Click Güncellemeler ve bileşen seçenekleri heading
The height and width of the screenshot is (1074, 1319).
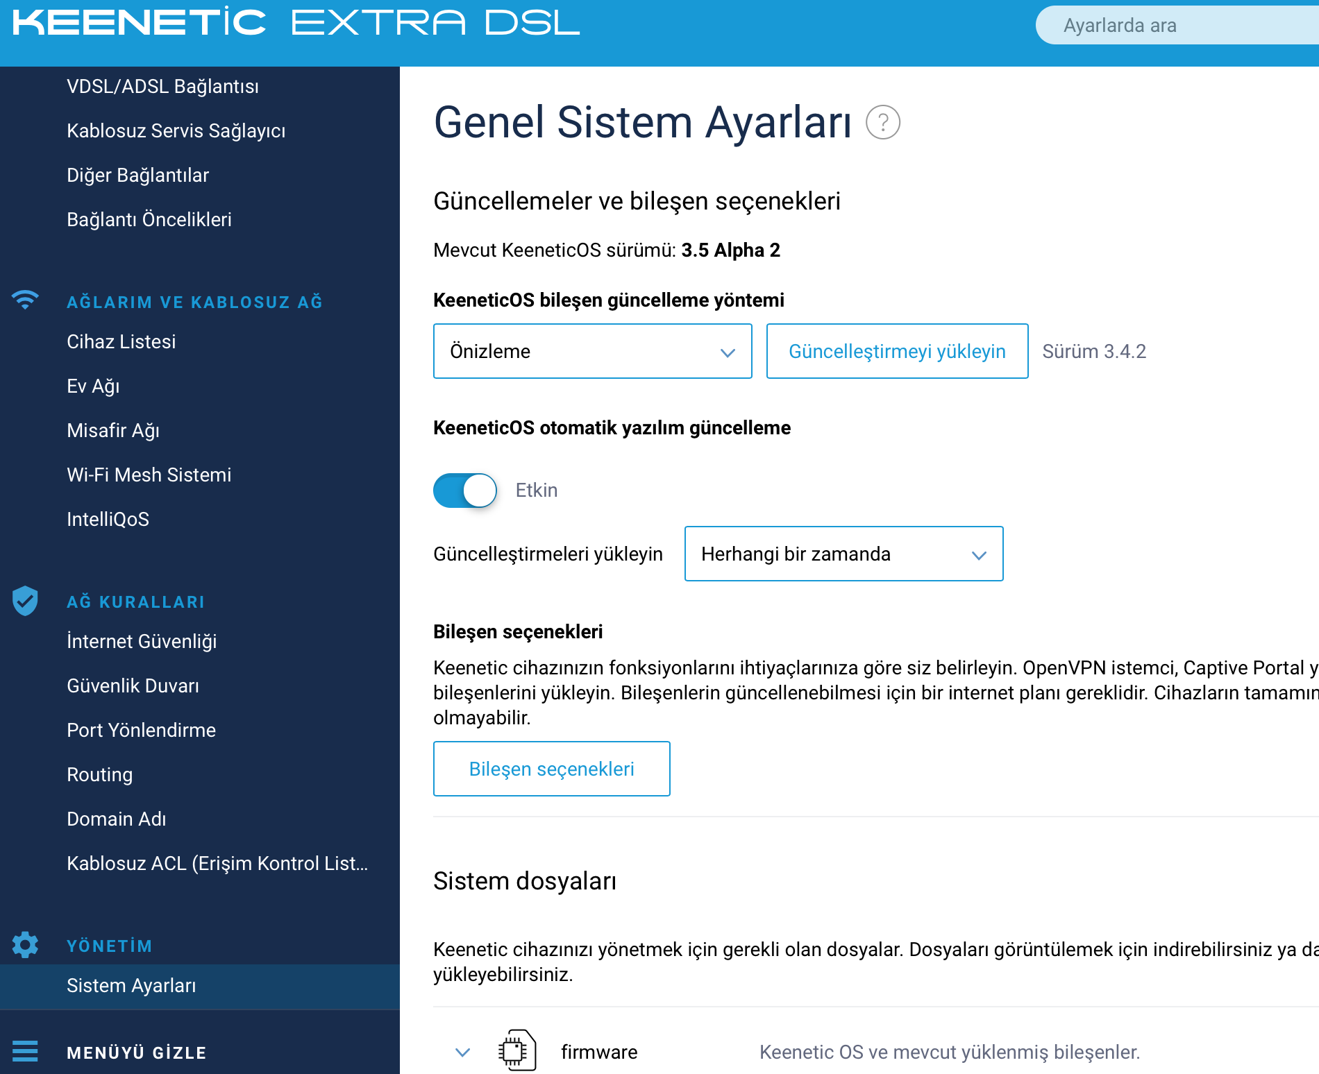(637, 201)
